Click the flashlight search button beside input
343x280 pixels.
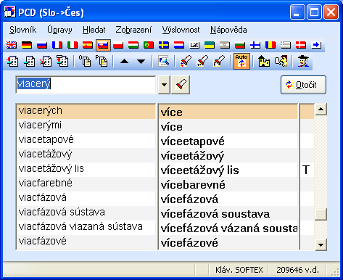(181, 85)
